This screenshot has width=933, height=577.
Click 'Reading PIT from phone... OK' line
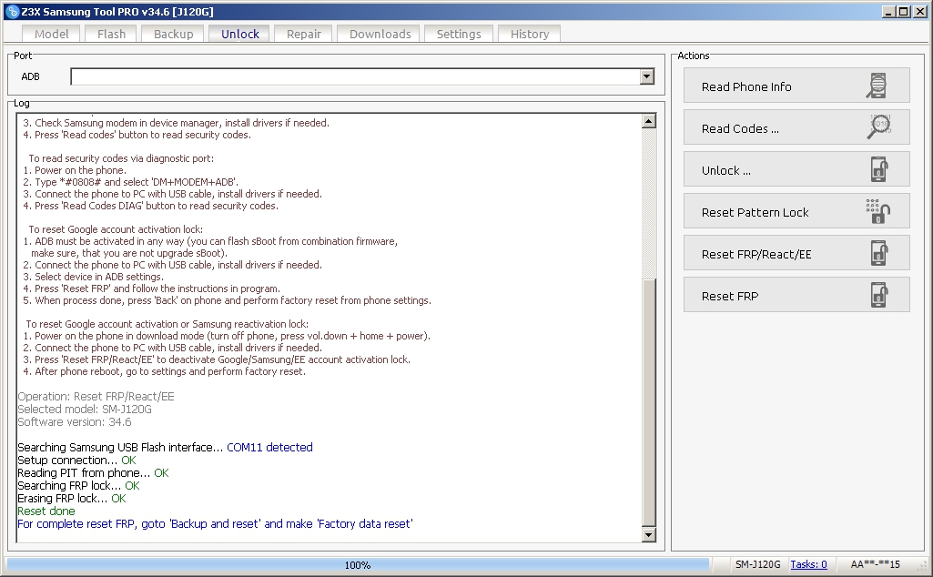tap(93, 473)
